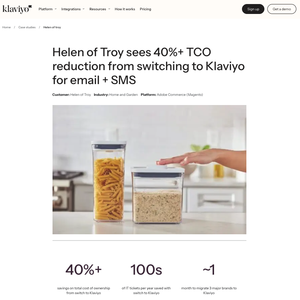Click the 100s IT tickets statistic

pos(146,270)
